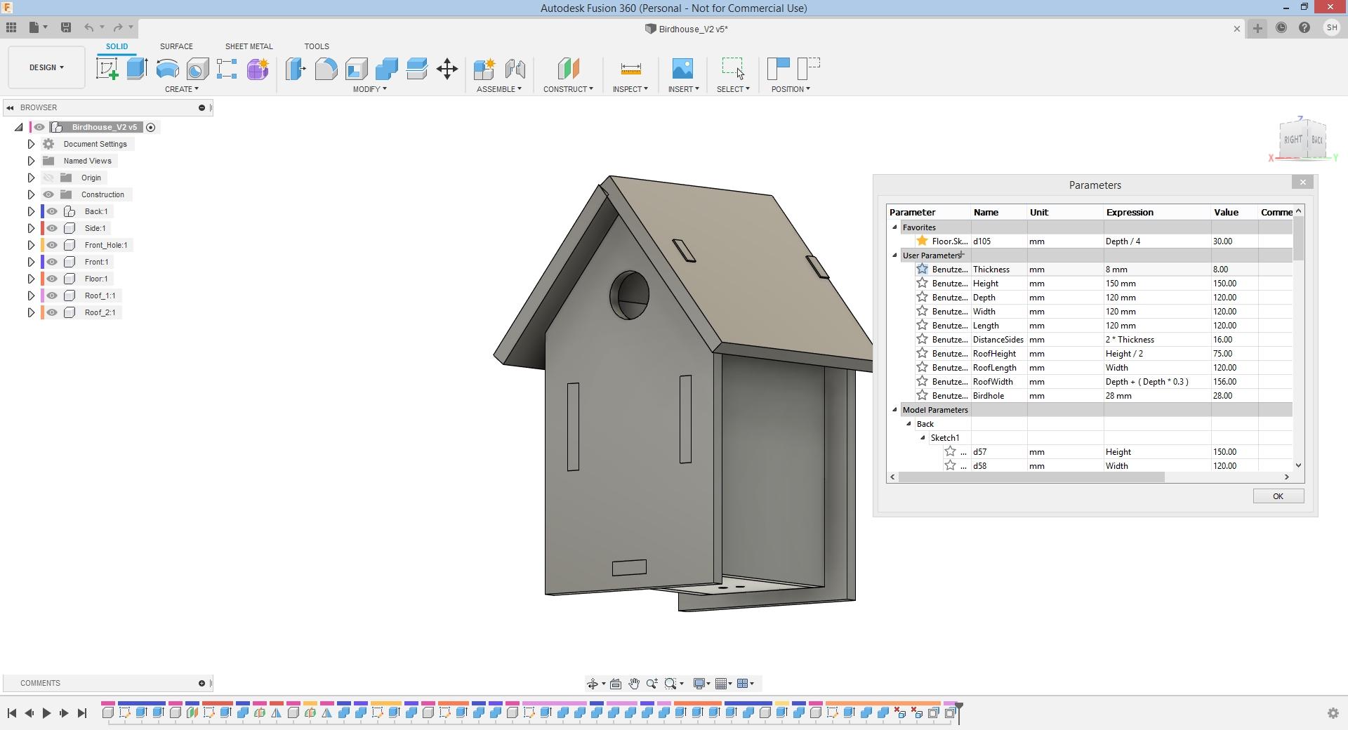Select the Combine tool
The image size is (1348, 730).
pyautogui.click(x=386, y=69)
